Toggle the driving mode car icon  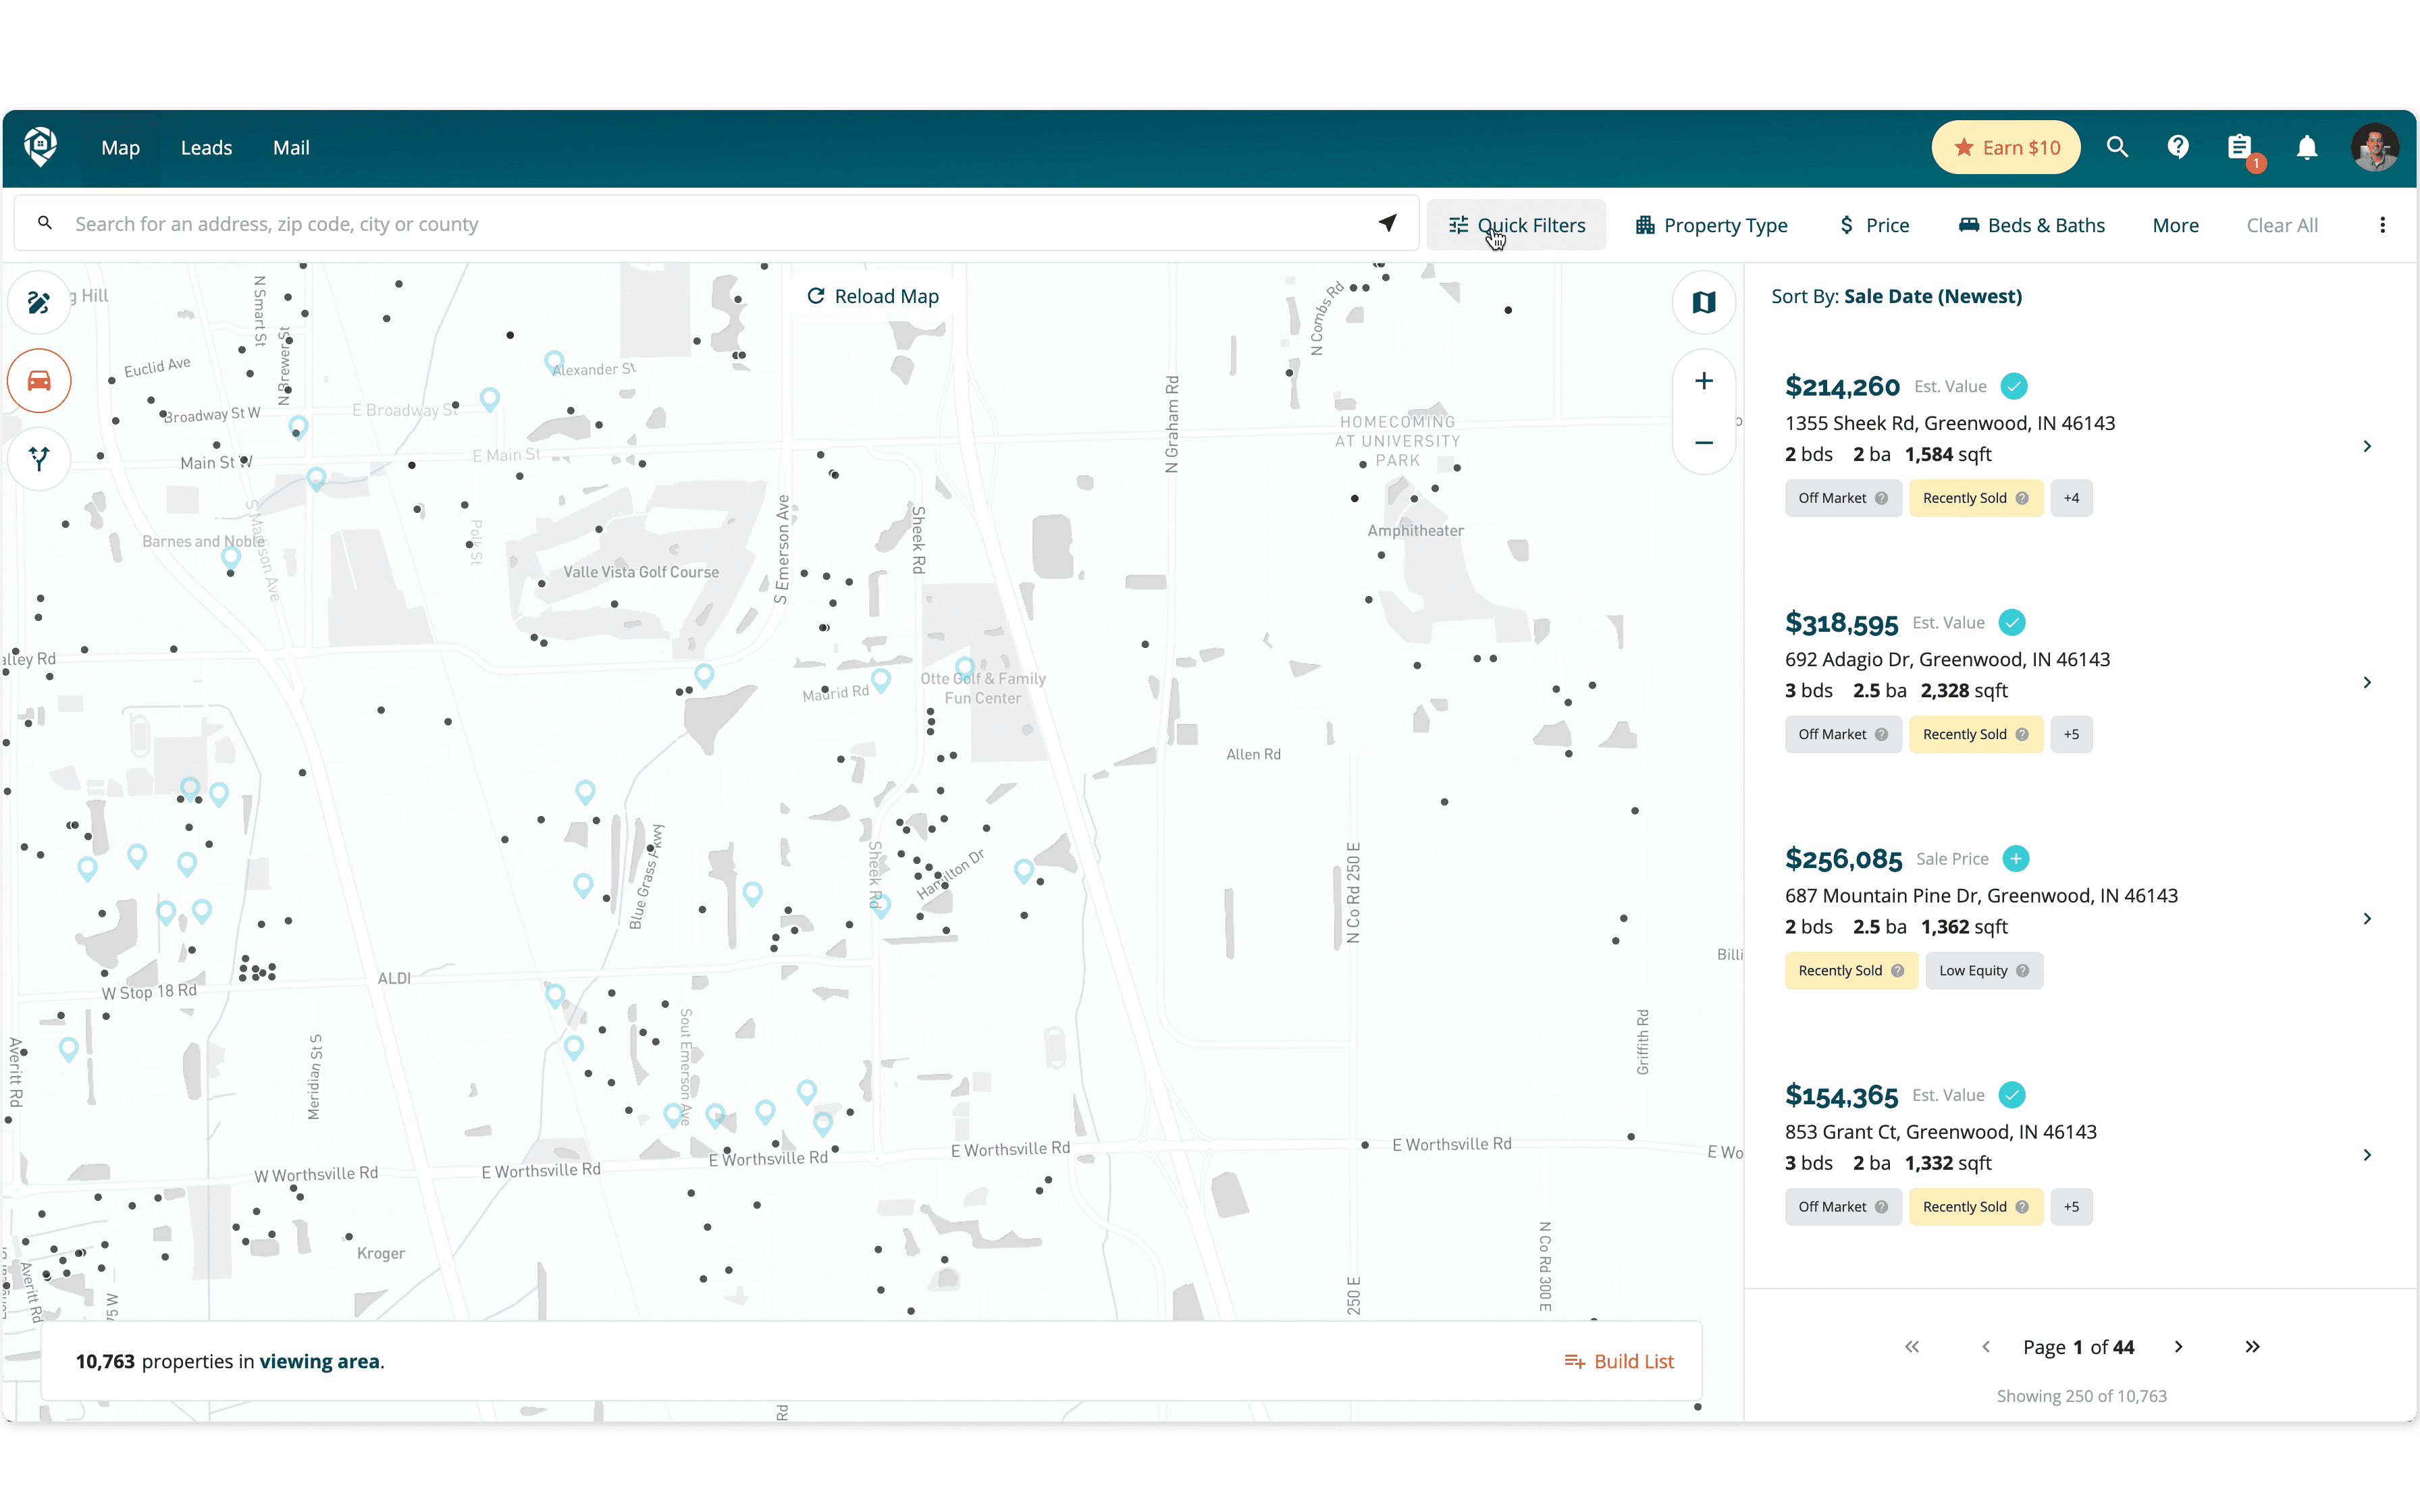tap(39, 381)
